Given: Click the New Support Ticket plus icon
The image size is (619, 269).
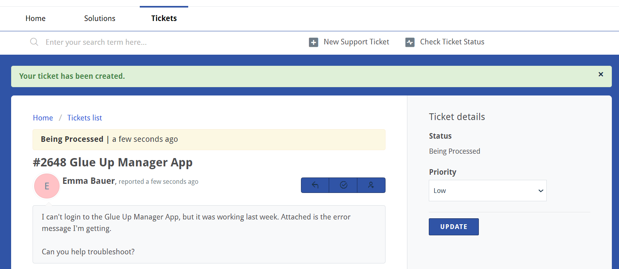Looking at the screenshot, I should [x=314, y=42].
